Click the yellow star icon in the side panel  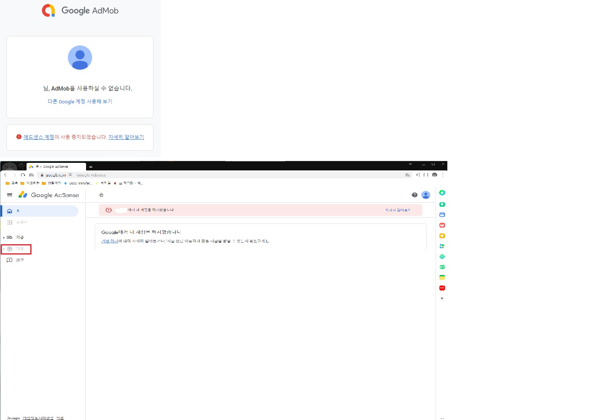coord(442,236)
